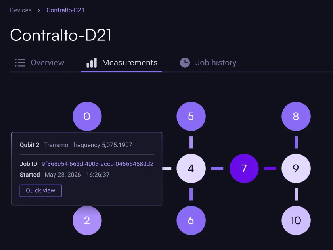Screen dimensions: 333x250
Task: Select qubit node 5
Action: pyautogui.click(x=191, y=116)
